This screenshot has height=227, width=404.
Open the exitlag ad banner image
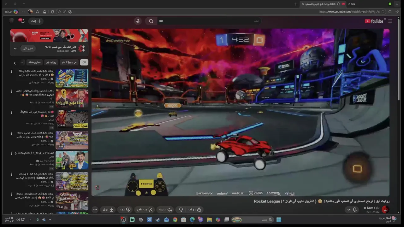(x=49, y=35)
